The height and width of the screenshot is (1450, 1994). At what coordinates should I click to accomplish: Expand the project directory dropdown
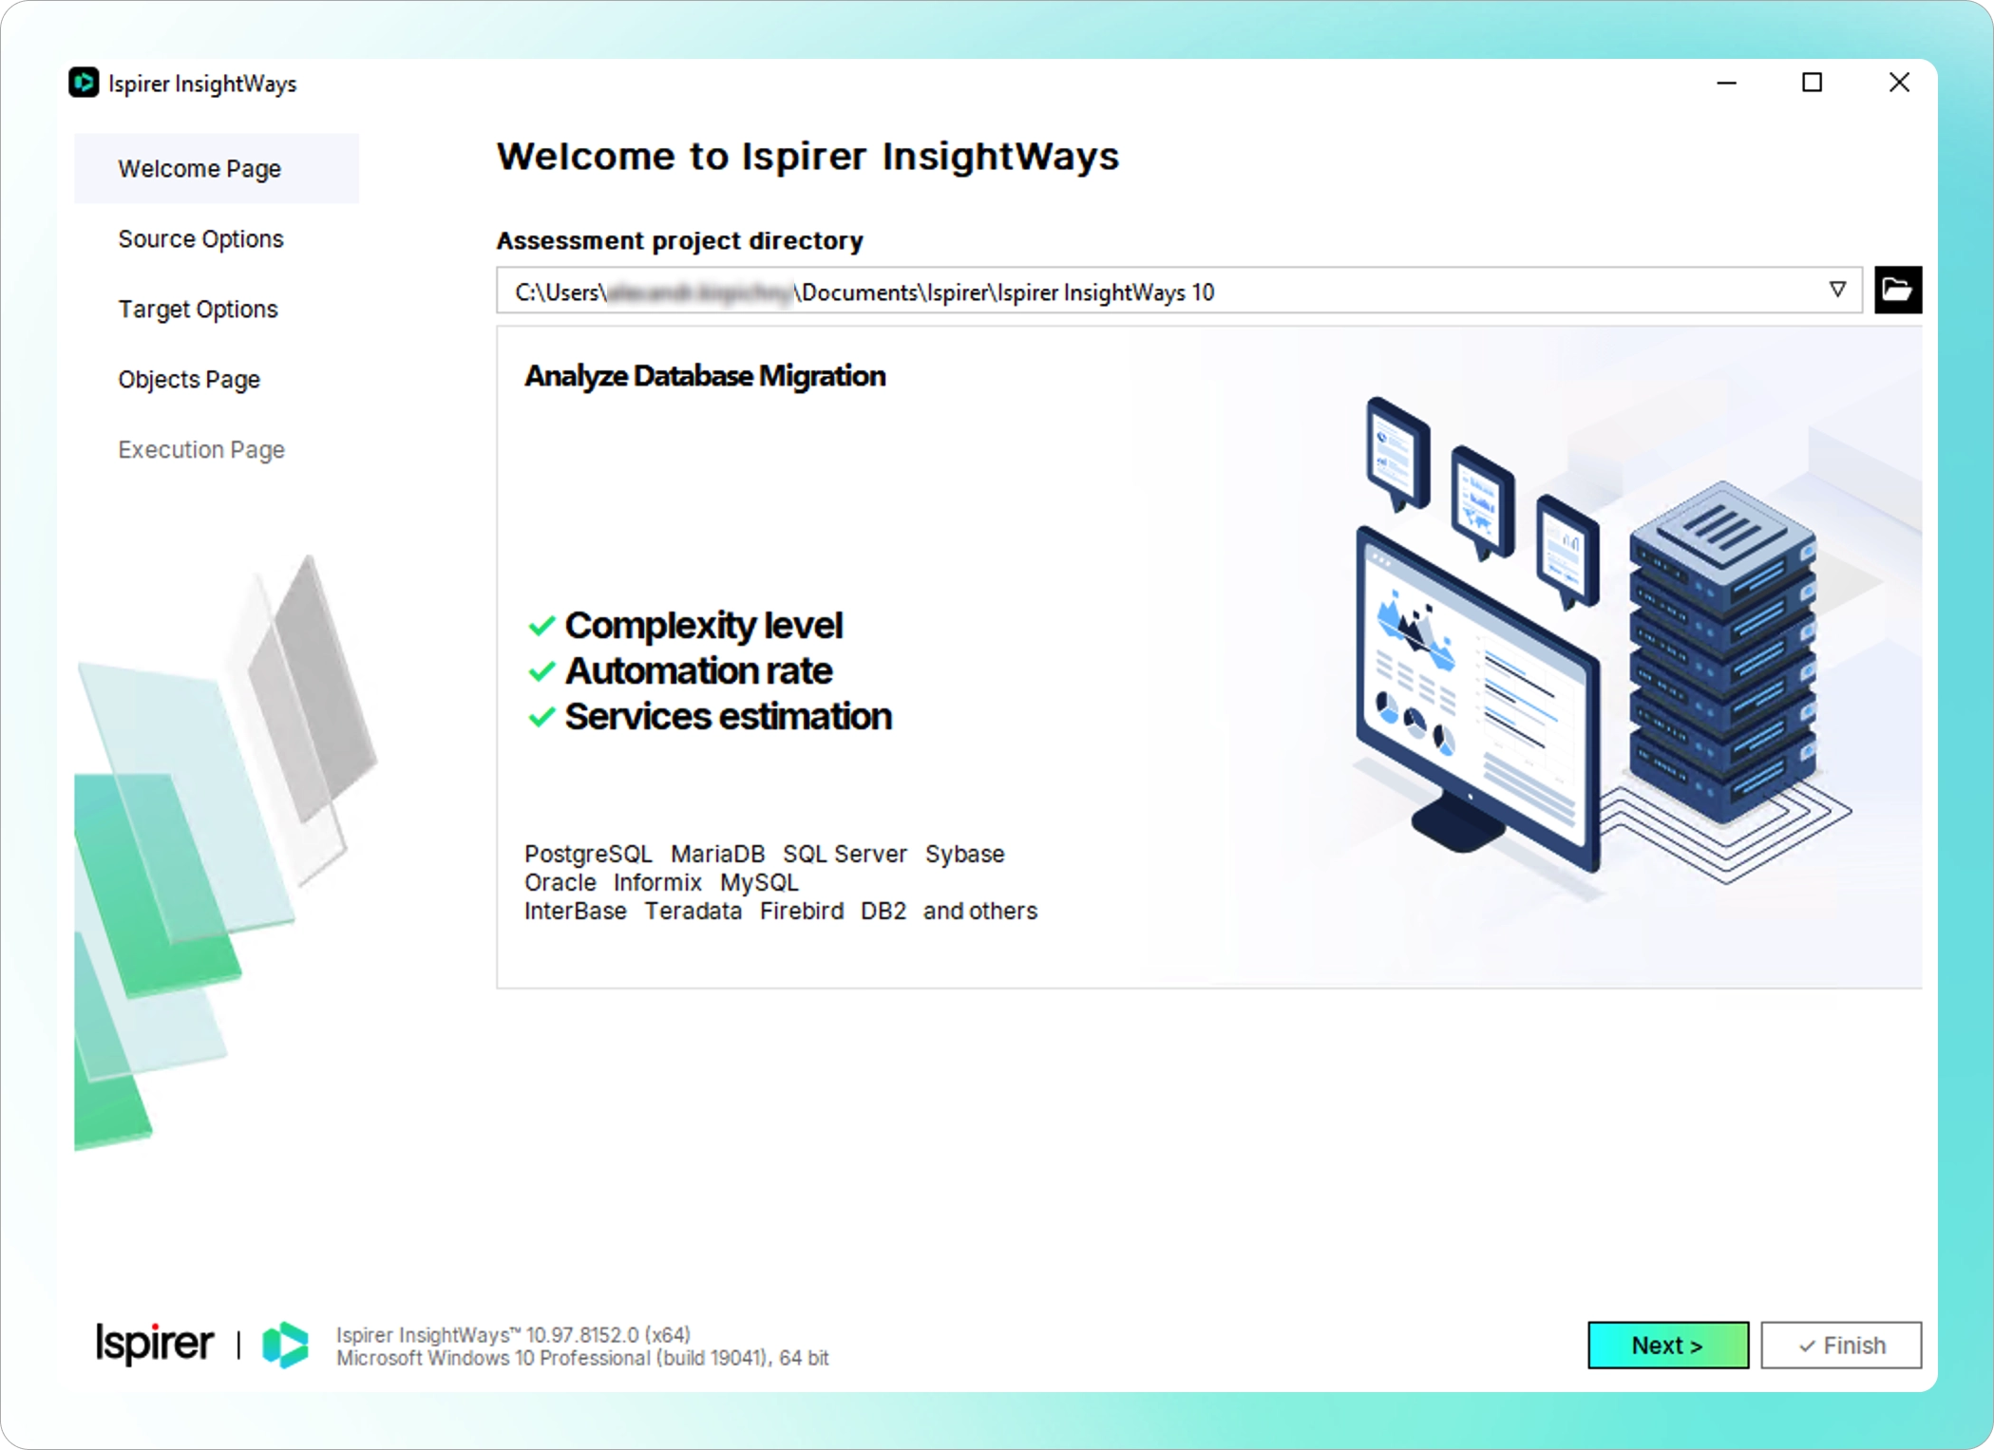(x=1837, y=290)
